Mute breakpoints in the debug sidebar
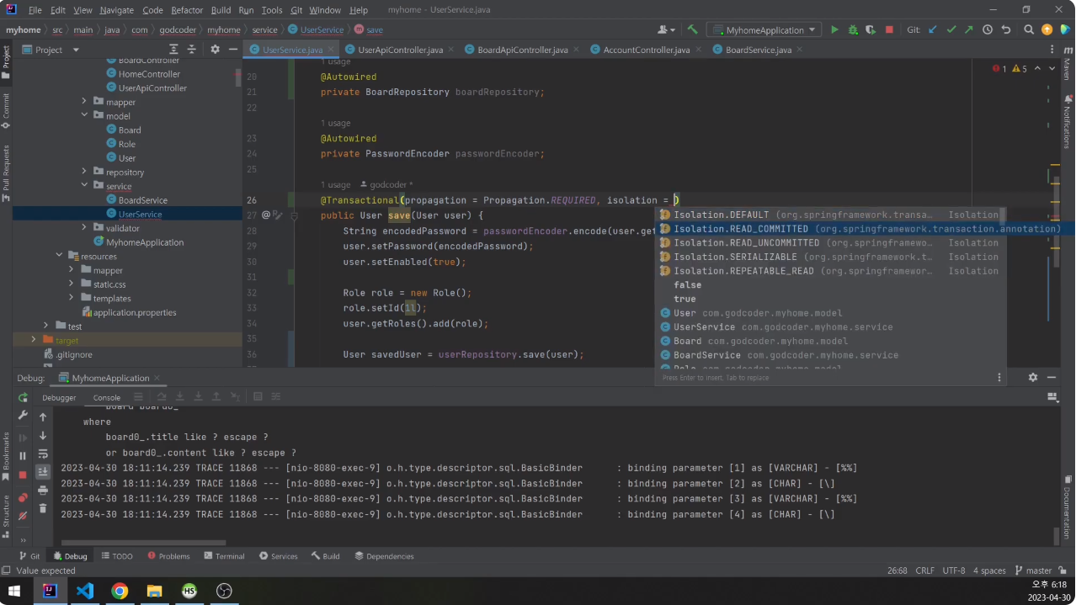The width and height of the screenshot is (1076, 605). [23, 515]
